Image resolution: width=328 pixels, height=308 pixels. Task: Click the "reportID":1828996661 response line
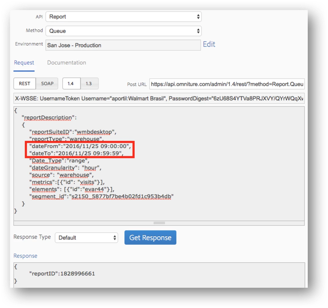pyautogui.click(x=62, y=273)
